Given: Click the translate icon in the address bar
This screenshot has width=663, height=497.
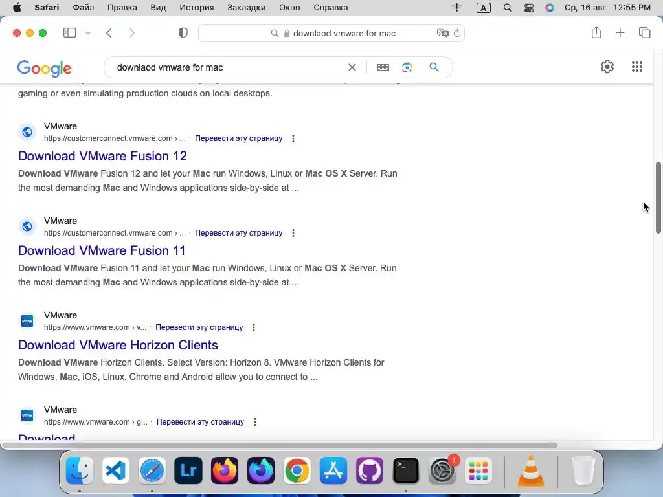Looking at the screenshot, I should (443, 33).
